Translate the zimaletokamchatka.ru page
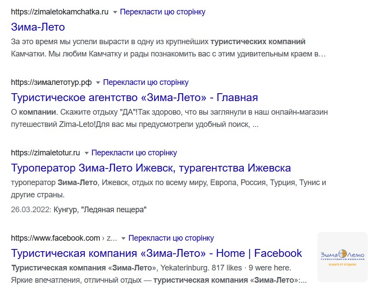 (162, 12)
